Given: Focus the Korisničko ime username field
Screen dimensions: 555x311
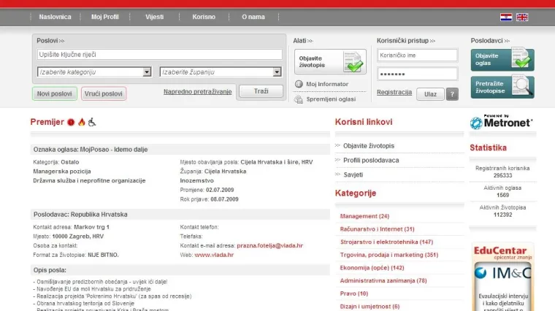Looking at the screenshot, I should click(417, 55).
